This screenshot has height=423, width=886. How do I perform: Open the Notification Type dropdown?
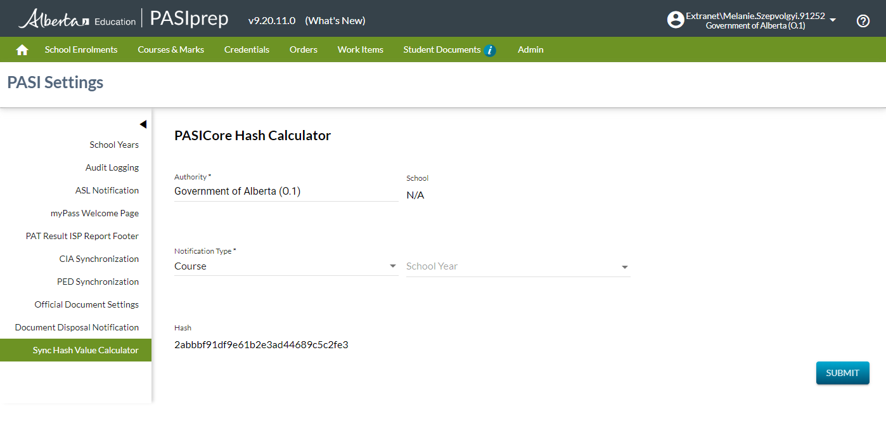pos(286,266)
